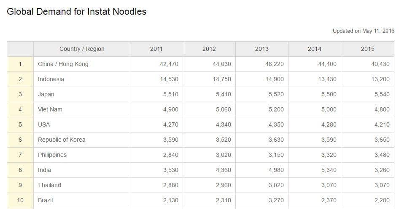The image size is (399, 209).
Task: Select the Indonesia country cell
Action: tap(51, 79)
